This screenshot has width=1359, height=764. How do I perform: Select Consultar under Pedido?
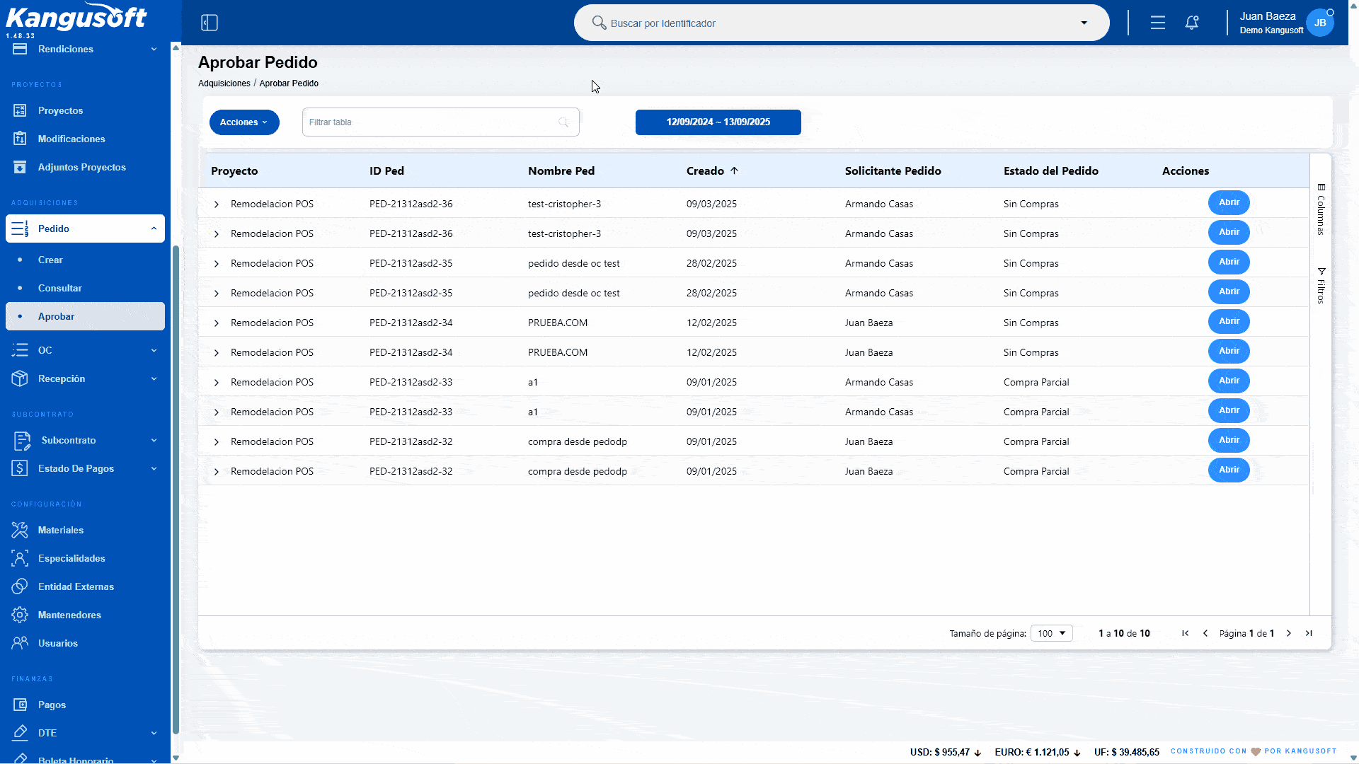60,288
